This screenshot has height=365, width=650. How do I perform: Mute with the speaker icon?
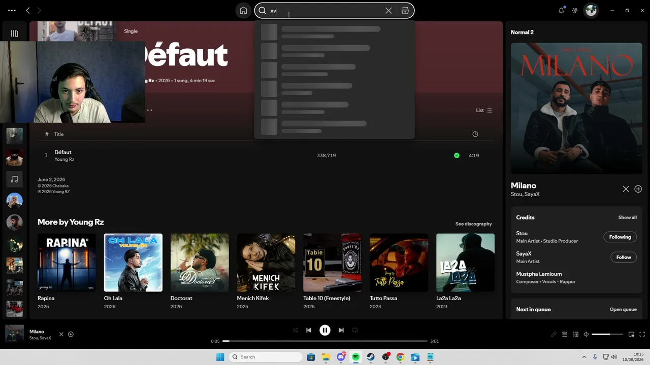click(586, 335)
